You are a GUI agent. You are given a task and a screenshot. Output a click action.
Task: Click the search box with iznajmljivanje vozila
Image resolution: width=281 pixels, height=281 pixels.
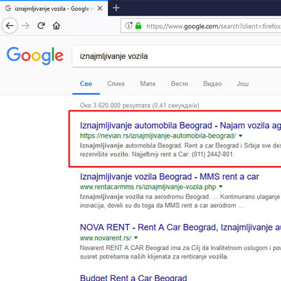pos(177,56)
